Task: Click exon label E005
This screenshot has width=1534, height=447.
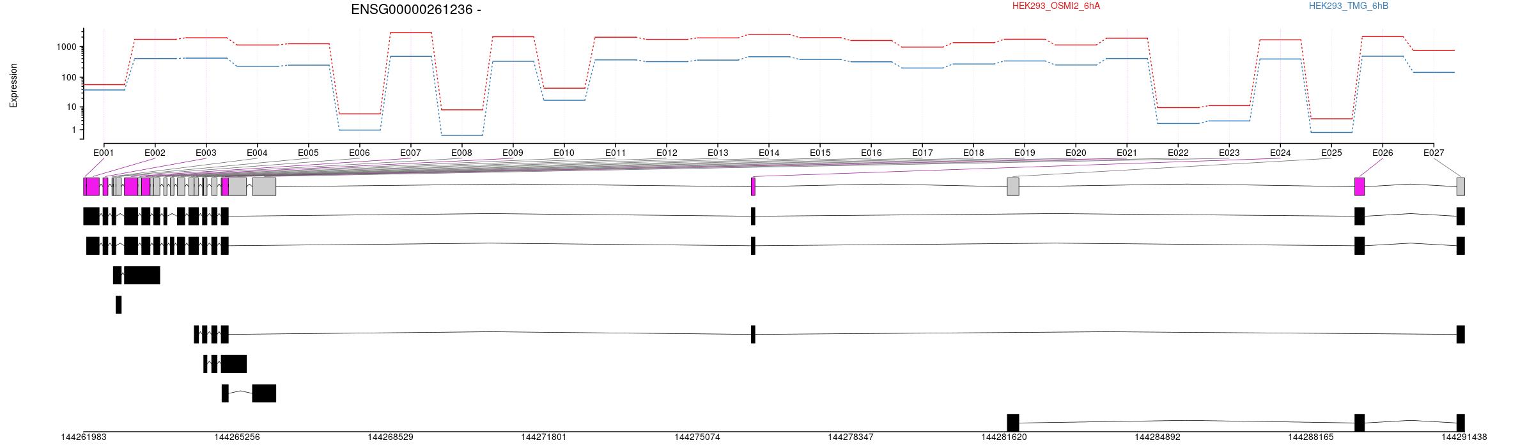Action: 308,153
